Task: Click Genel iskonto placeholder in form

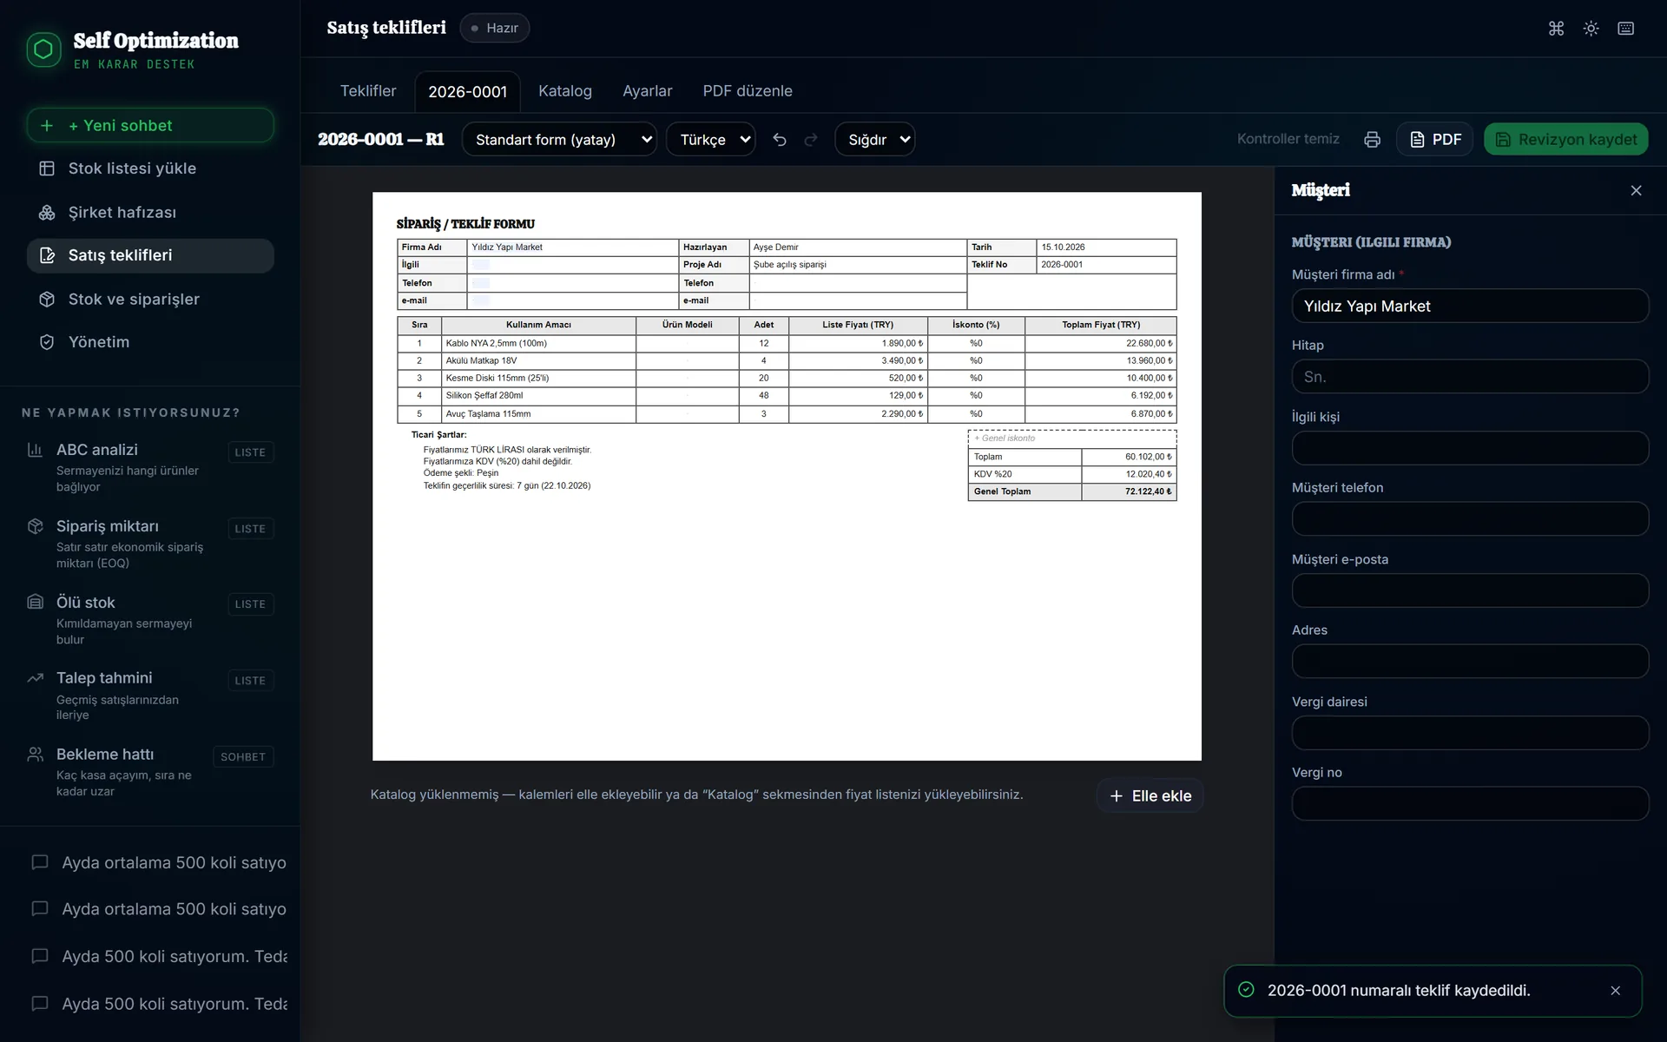Action: [1072, 439]
